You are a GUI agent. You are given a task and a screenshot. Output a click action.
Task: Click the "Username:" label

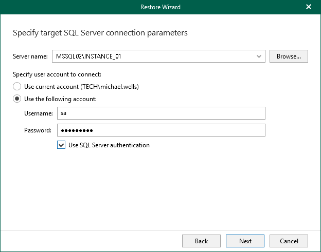39,113
